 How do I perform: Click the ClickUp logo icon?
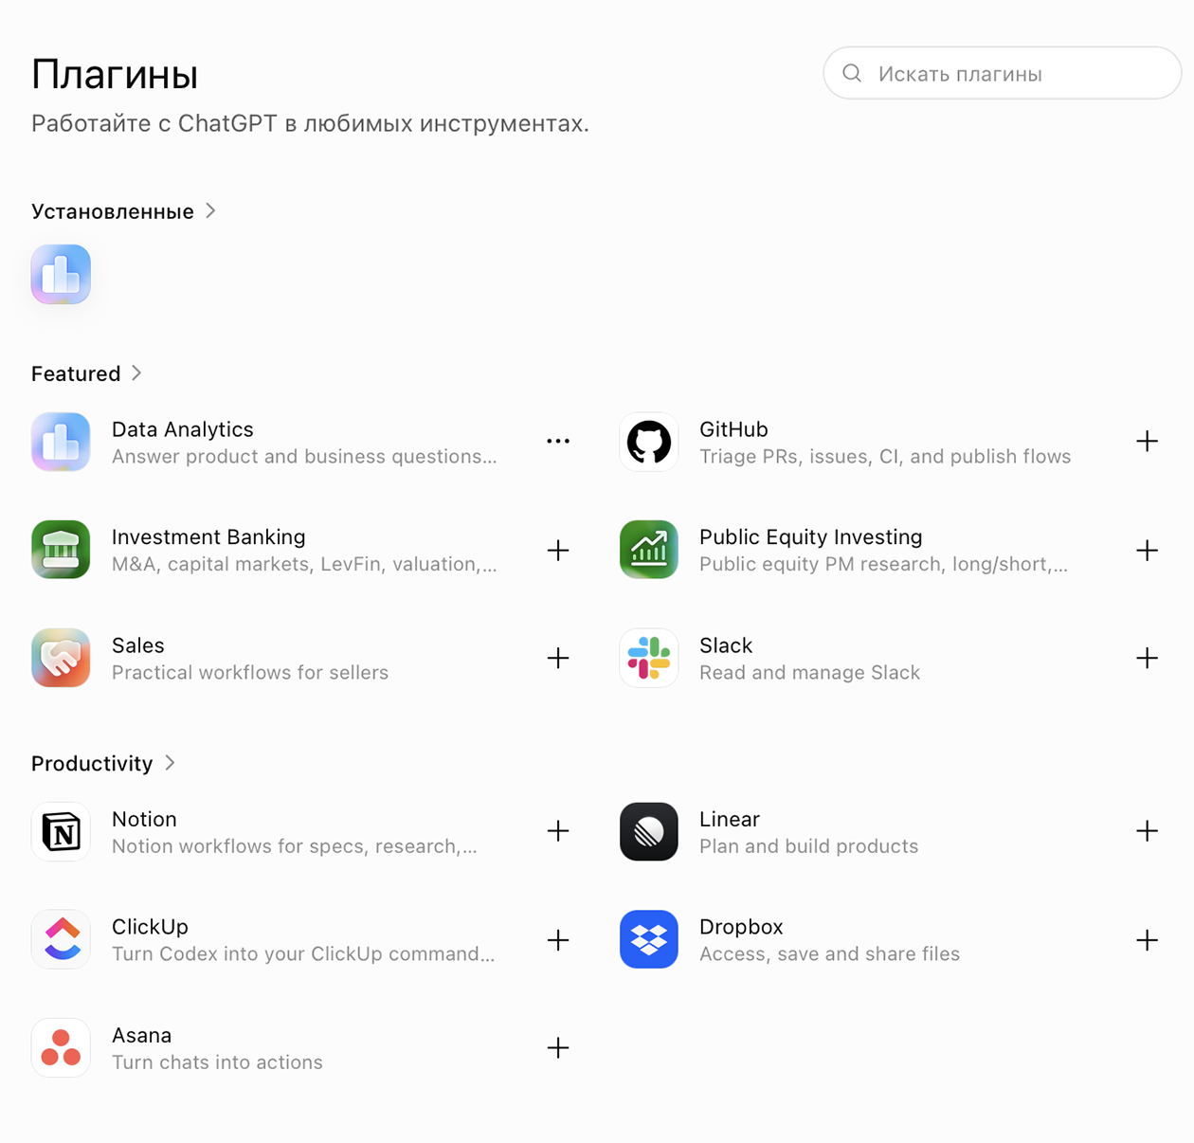tap(61, 939)
